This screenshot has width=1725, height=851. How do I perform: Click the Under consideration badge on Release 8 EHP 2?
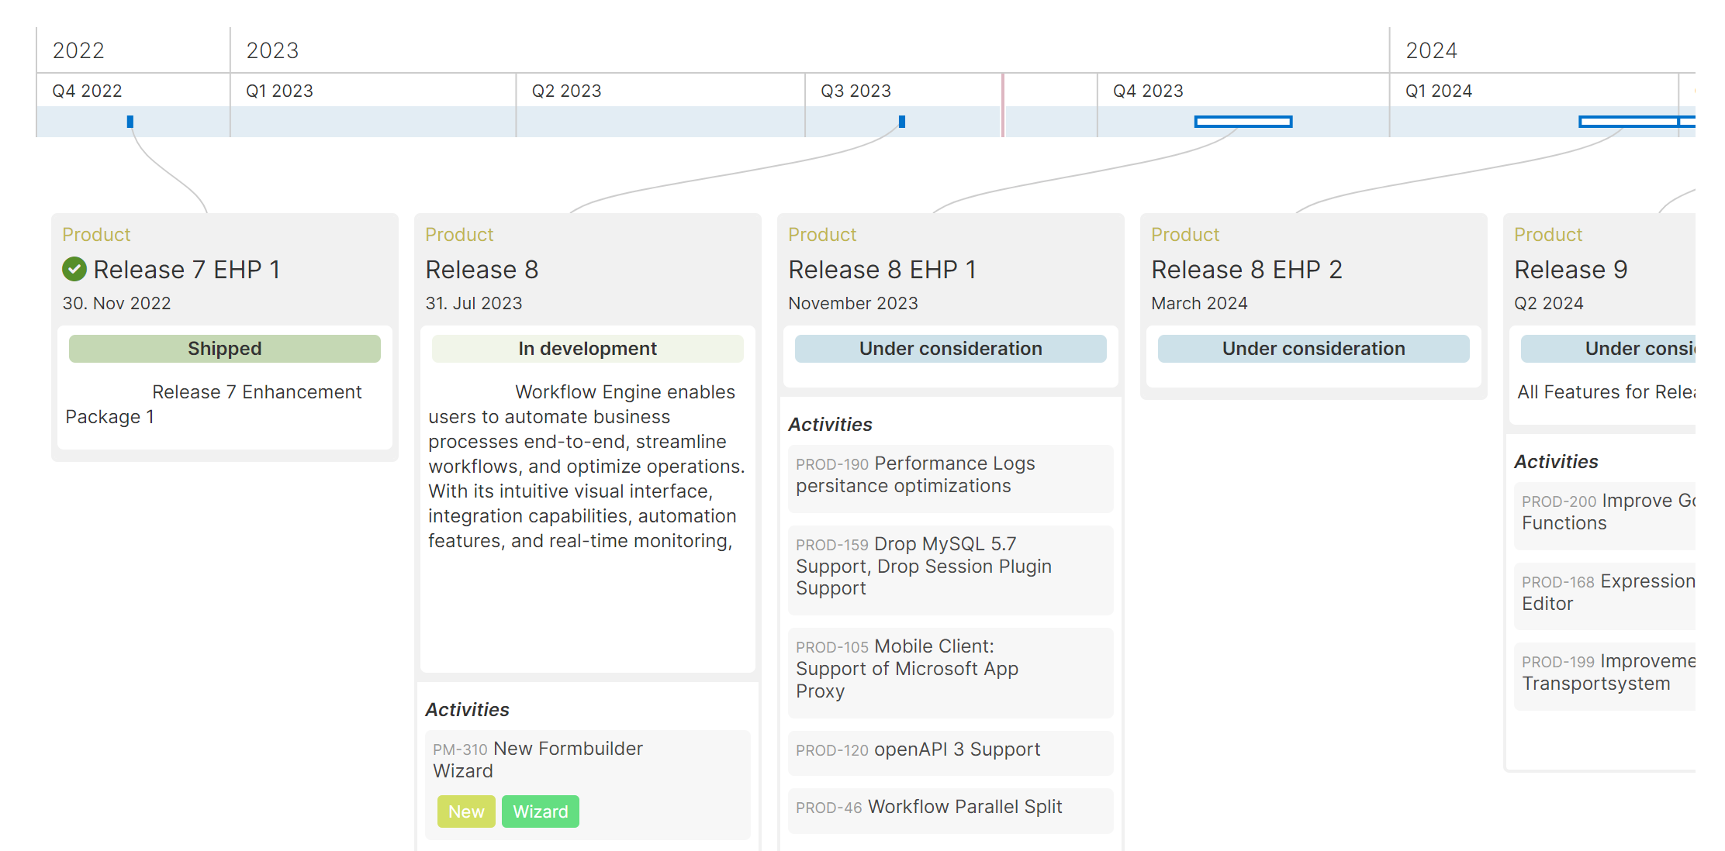(1312, 348)
